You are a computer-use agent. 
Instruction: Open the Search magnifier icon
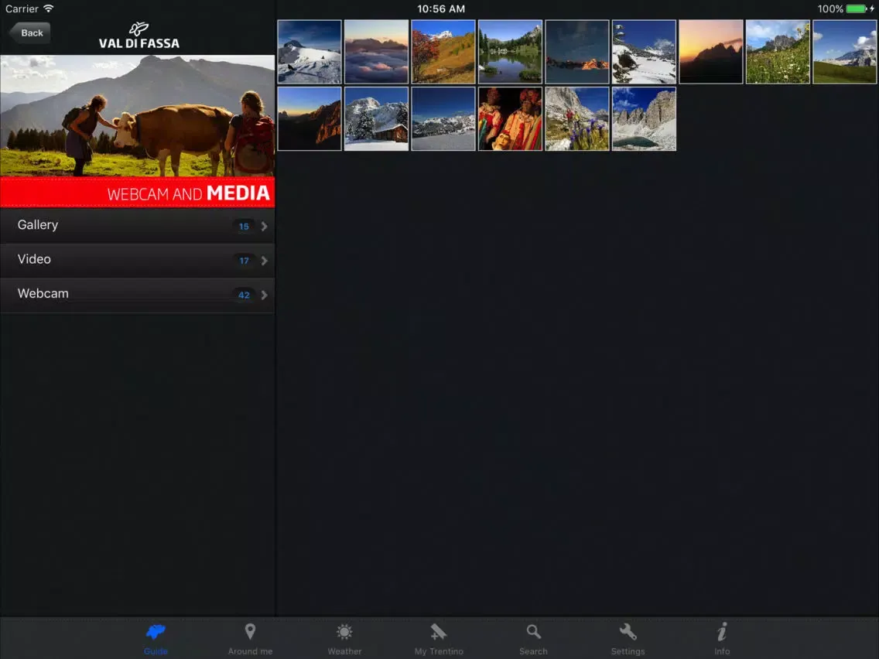pyautogui.click(x=533, y=632)
